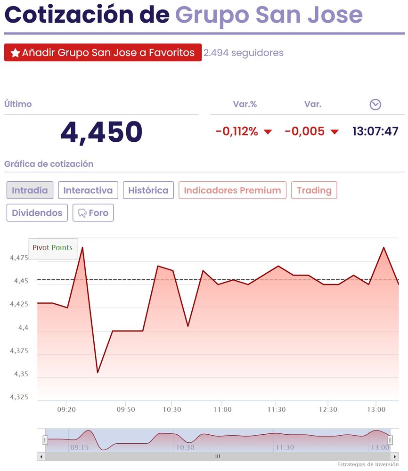Click the right handle of the range navigator
This screenshot has width=408, height=471.
390,440
